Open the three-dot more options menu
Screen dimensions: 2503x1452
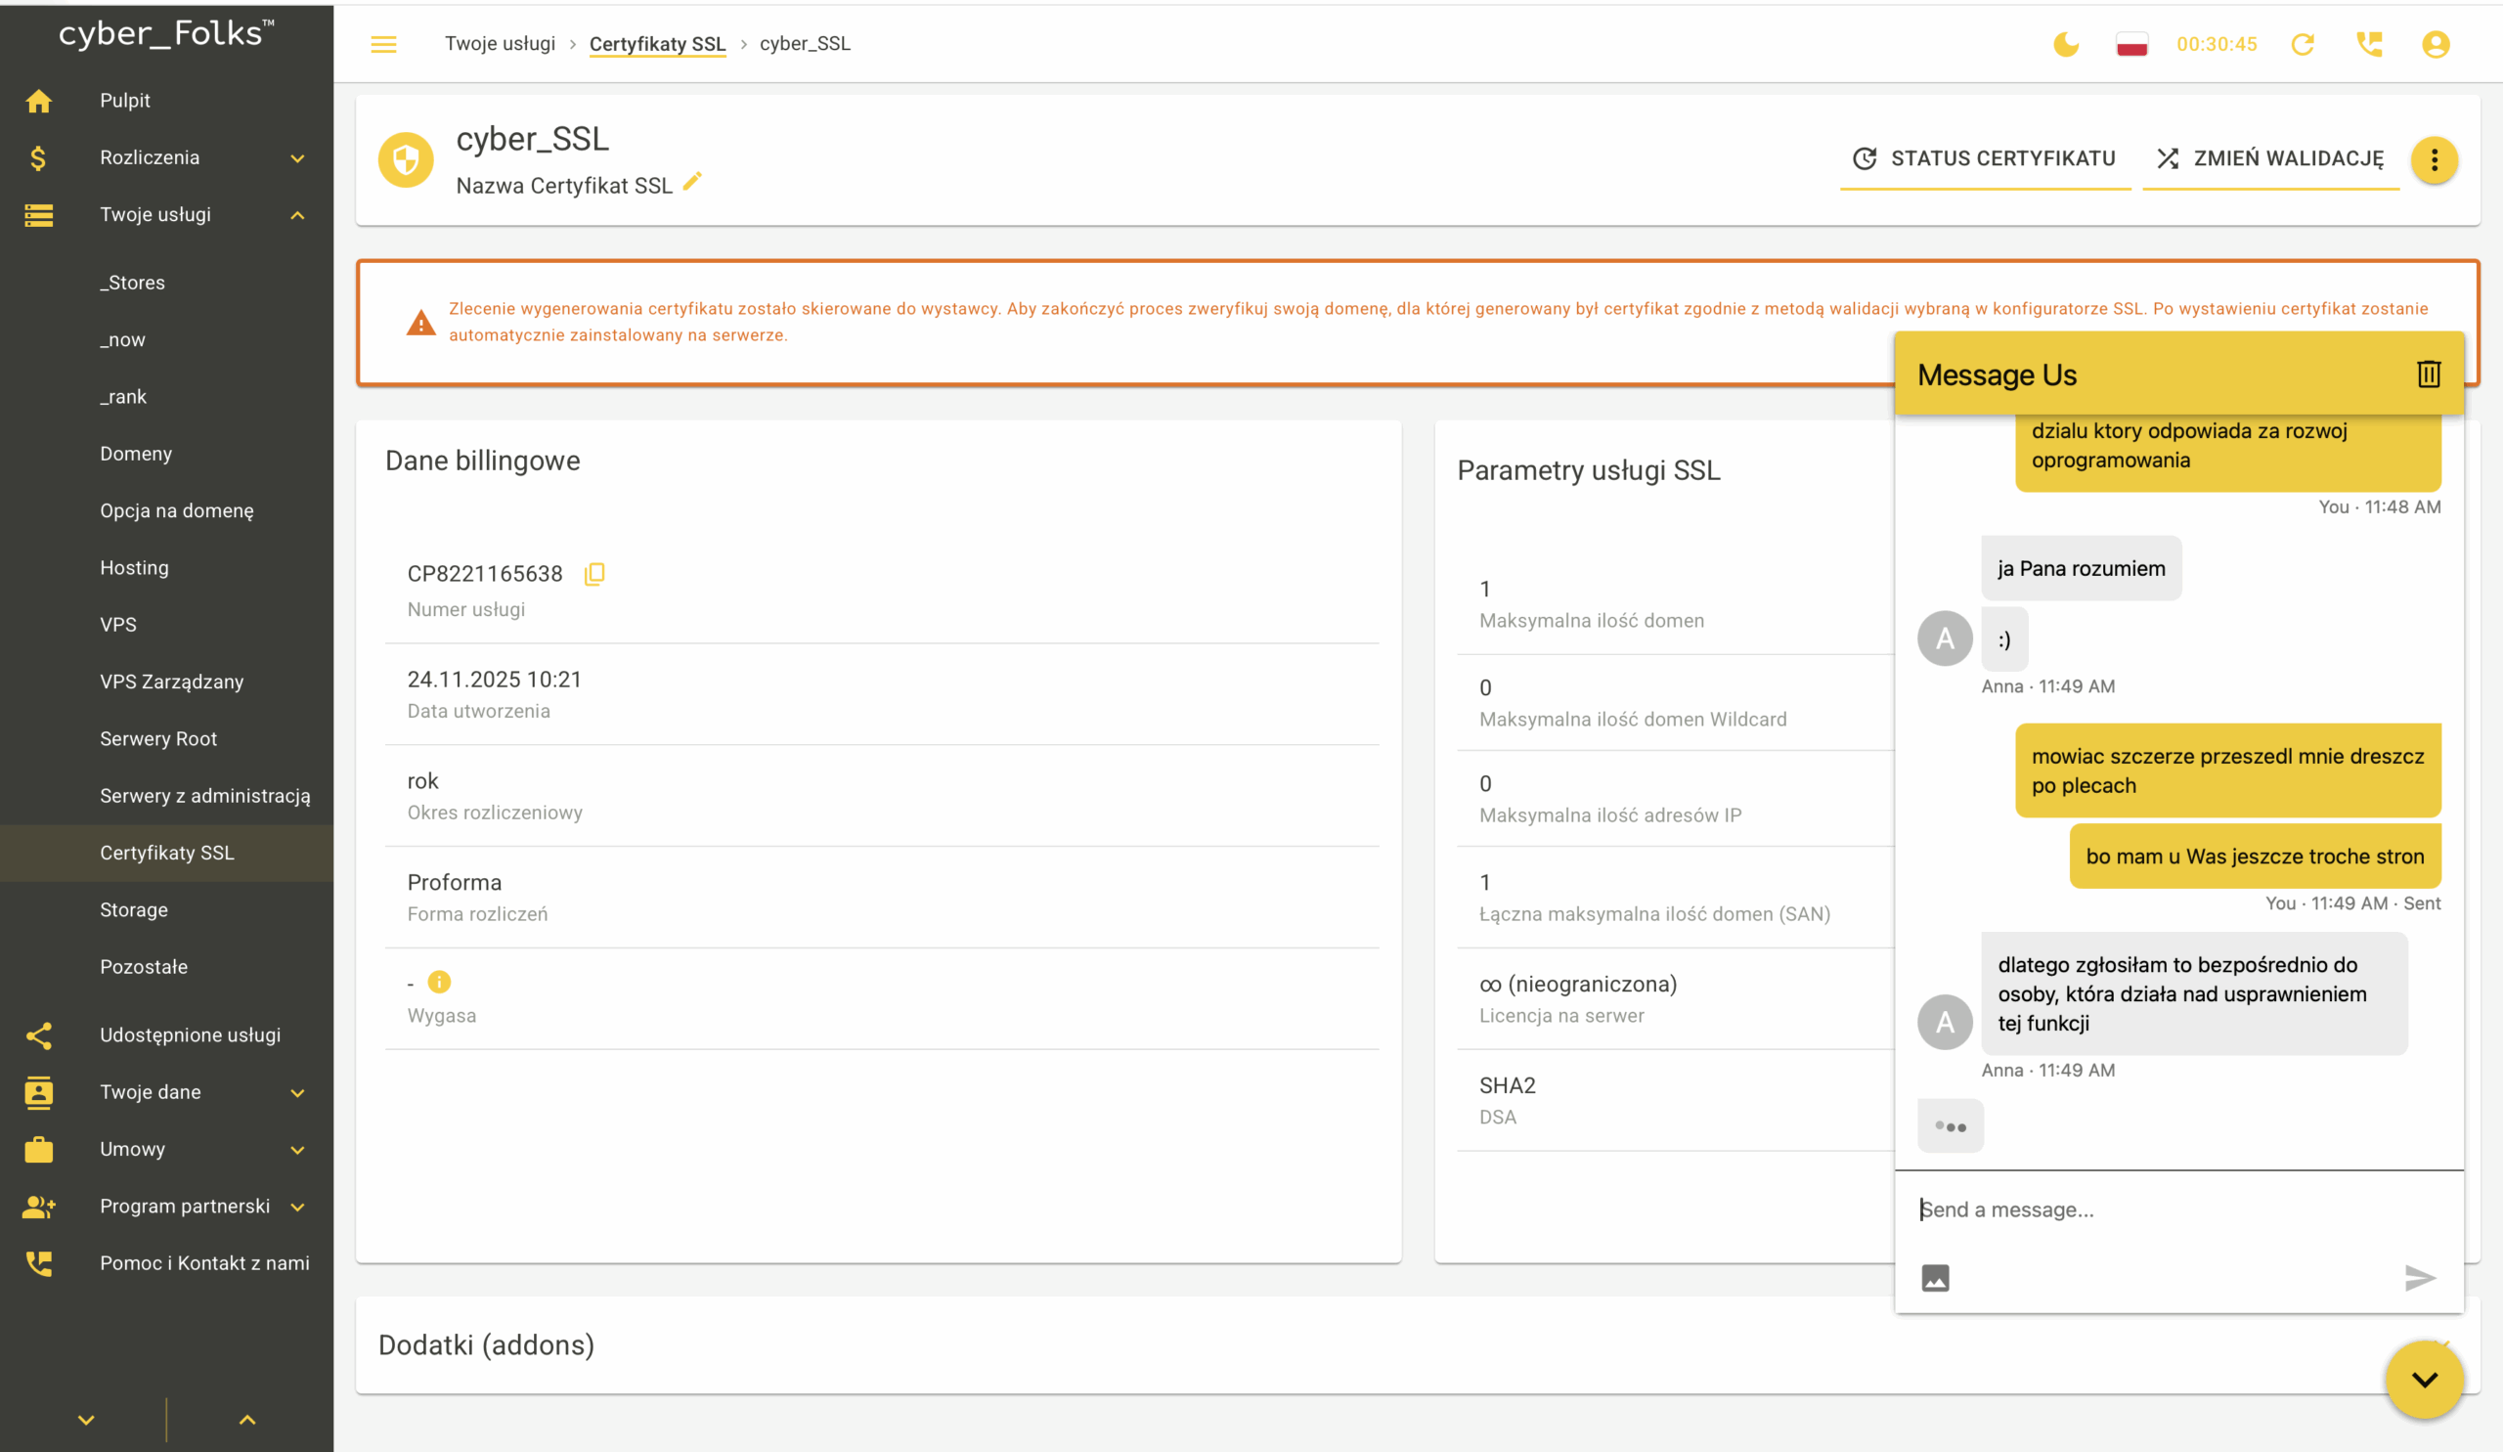[x=2435, y=159]
